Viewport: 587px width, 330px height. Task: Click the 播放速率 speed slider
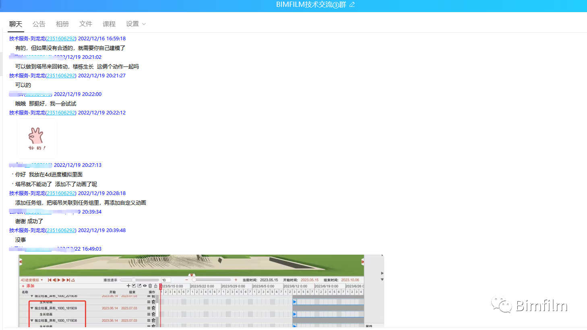click(139, 280)
